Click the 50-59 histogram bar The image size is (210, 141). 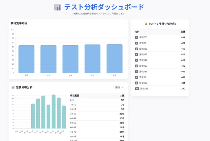pyautogui.click(x=43, y=112)
